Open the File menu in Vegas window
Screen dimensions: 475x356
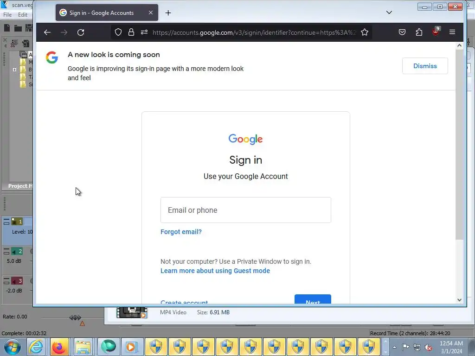pos(7,14)
